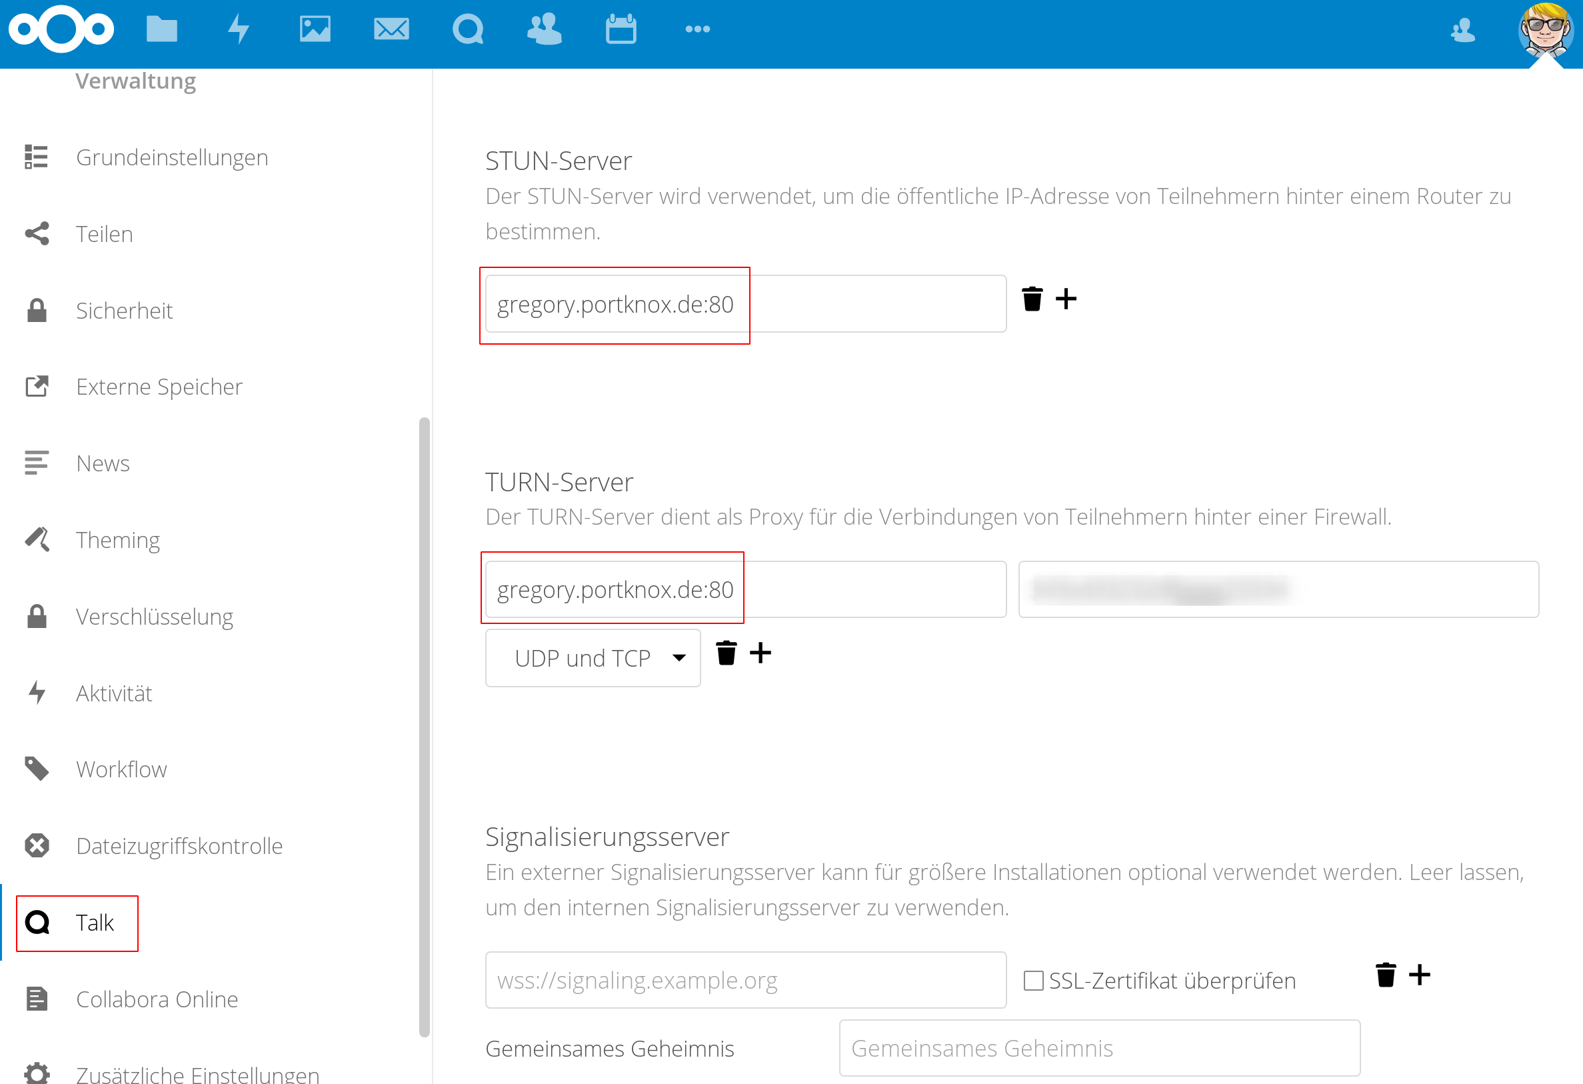The width and height of the screenshot is (1583, 1084).
Task: Focus the signaling server URL field
Action: [x=745, y=981]
